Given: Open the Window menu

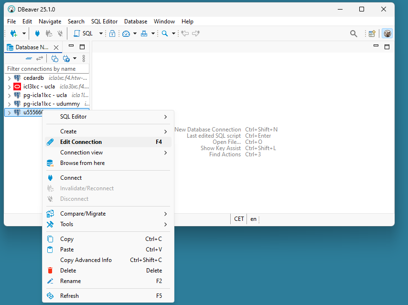Looking at the screenshot, I should point(164,22).
